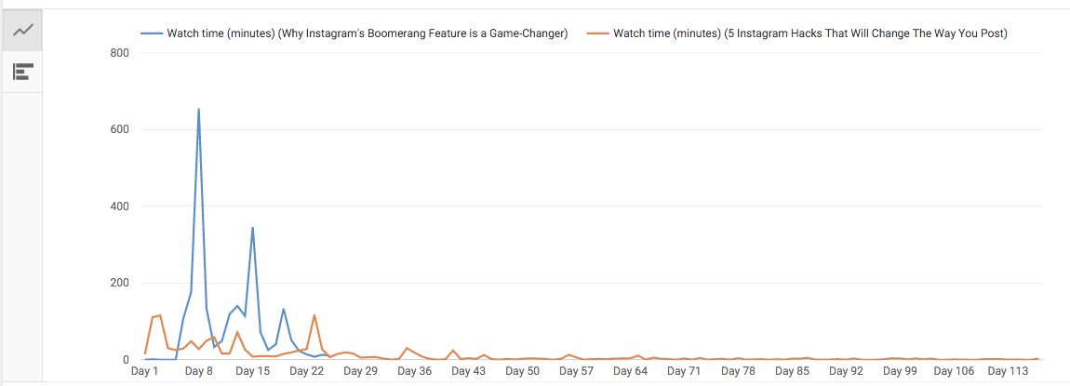Toggle the Boomerang Feature watch time series label
This screenshot has width=1070, height=386.
[367, 33]
